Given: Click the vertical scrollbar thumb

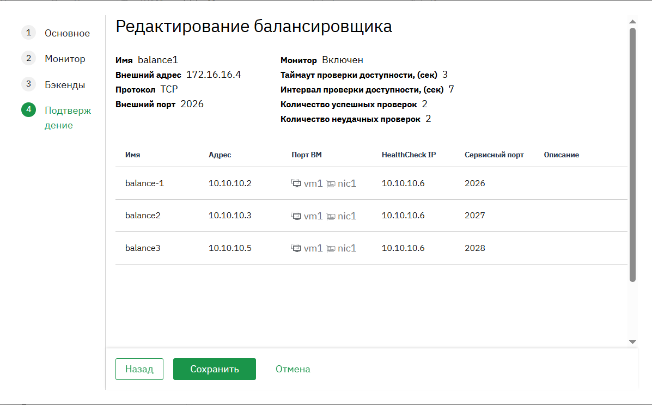Looking at the screenshot, I should pyautogui.click(x=632, y=155).
